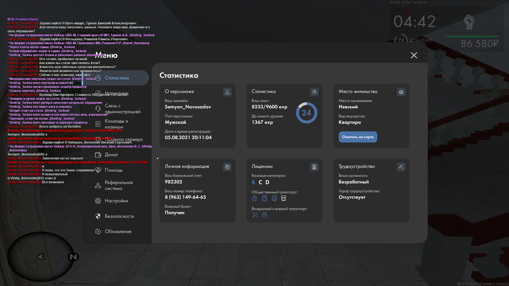This screenshot has width=509, height=286.
Task: Click the house icon in Место жительства
Action: click(x=401, y=92)
